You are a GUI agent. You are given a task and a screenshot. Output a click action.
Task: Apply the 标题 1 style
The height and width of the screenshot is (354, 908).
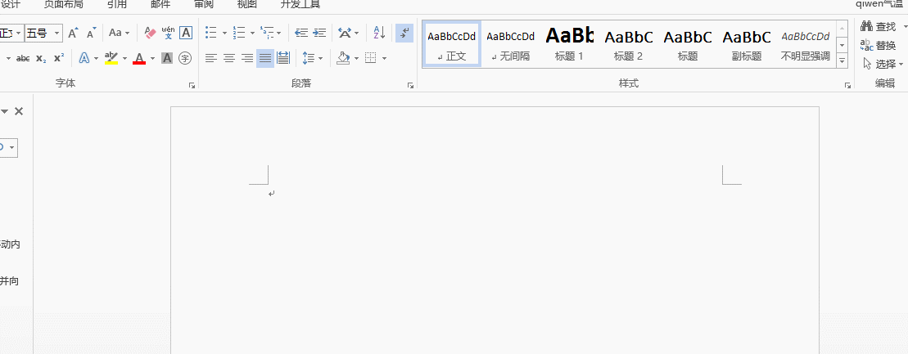[x=570, y=44]
